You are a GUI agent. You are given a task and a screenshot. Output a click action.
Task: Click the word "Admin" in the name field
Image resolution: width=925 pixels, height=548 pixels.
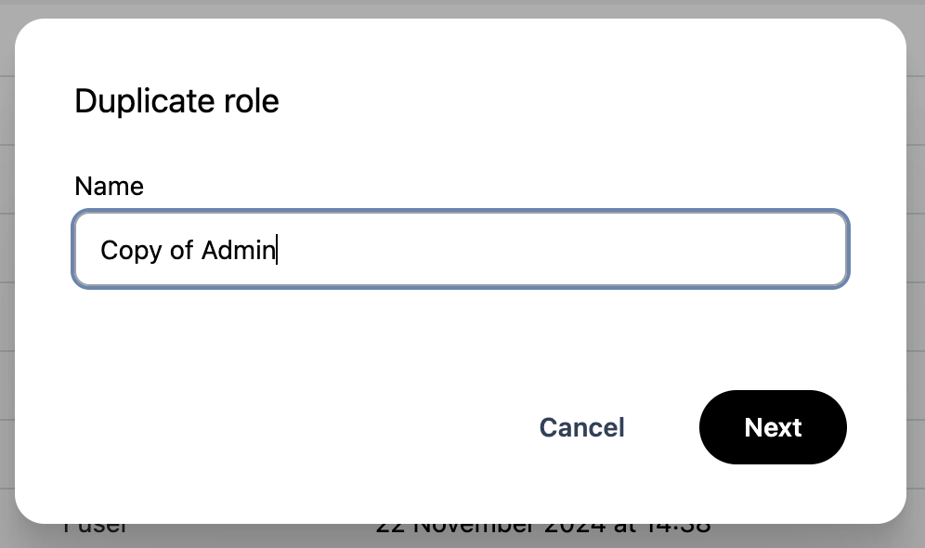coord(239,250)
